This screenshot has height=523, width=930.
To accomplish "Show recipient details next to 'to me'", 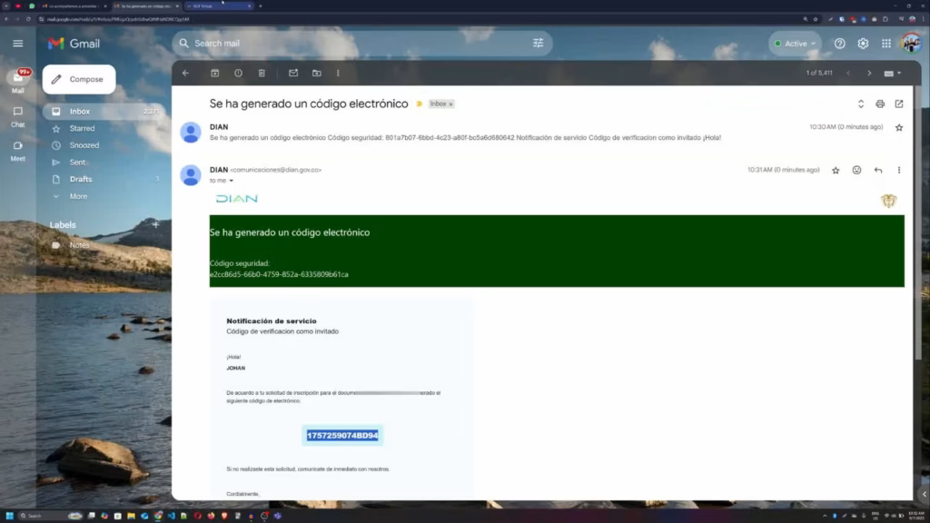I will 232,181.
